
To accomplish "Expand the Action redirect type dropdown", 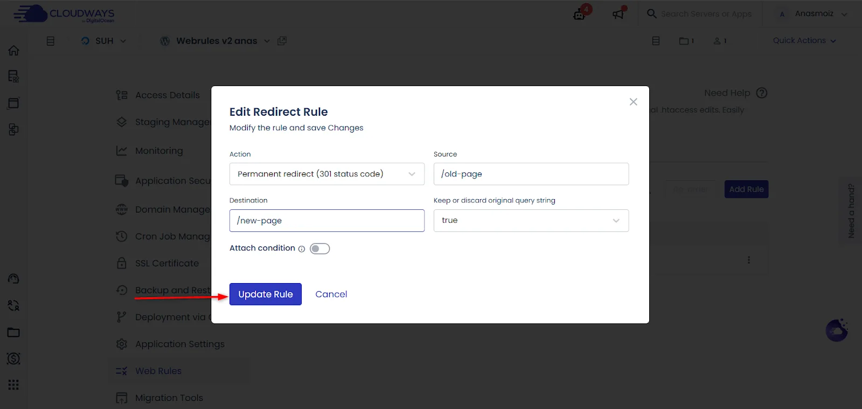I will 327,174.
